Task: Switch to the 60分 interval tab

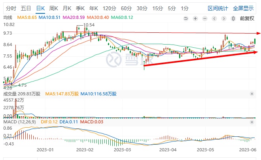Action: (x=126, y=8)
